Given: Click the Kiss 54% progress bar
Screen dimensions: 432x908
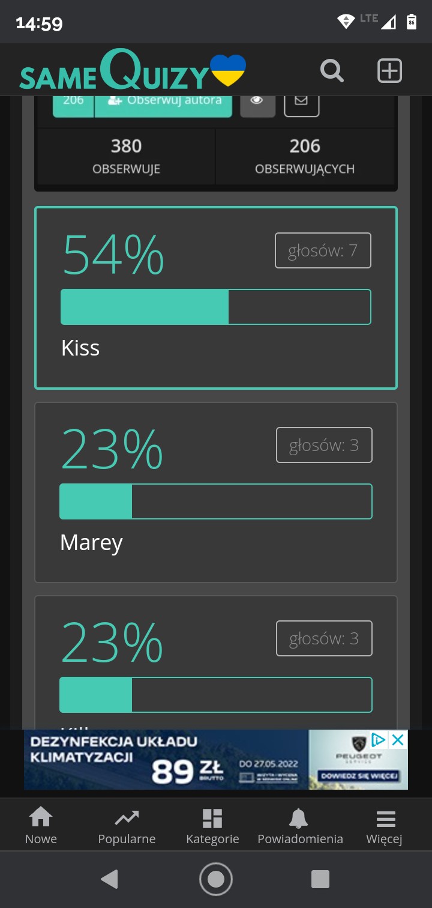Looking at the screenshot, I should 215,307.
